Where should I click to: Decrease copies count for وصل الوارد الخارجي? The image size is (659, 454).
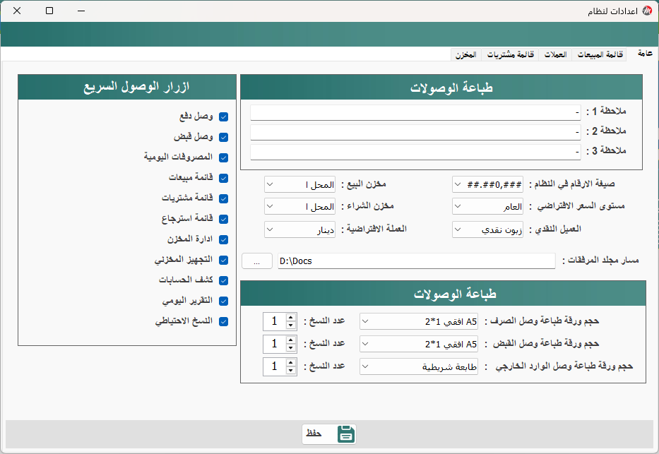tap(291, 371)
